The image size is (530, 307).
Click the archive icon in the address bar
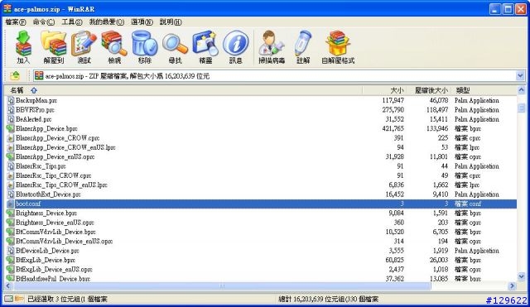pos(39,75)
